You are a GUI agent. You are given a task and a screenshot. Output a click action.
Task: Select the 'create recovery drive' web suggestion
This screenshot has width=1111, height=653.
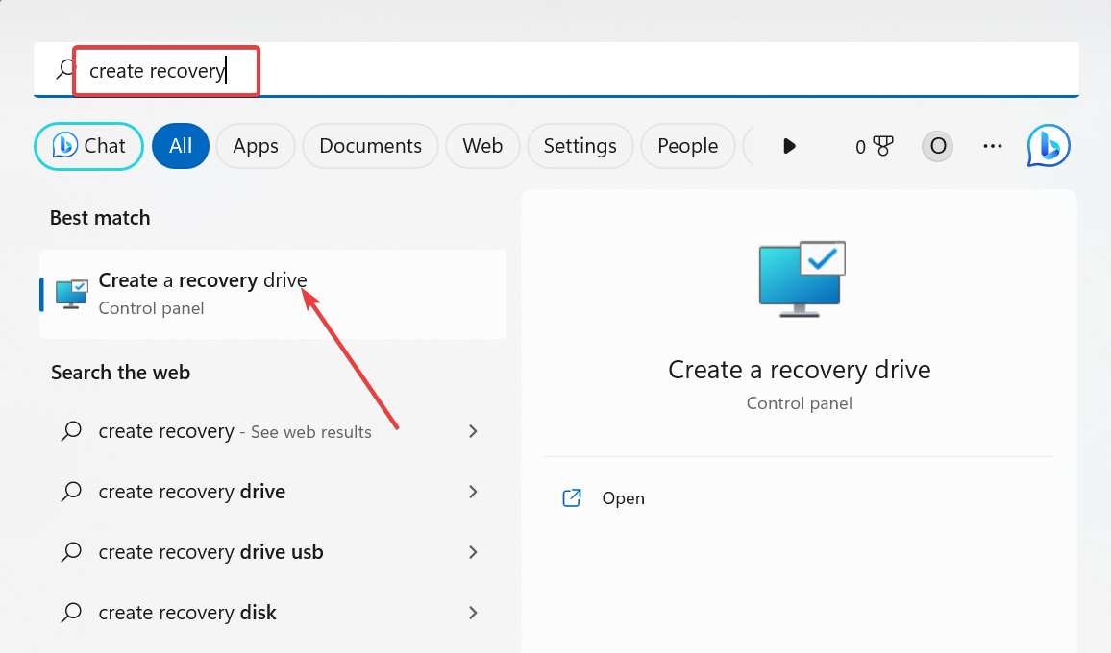pyautogui.click(x=273, y=492)
